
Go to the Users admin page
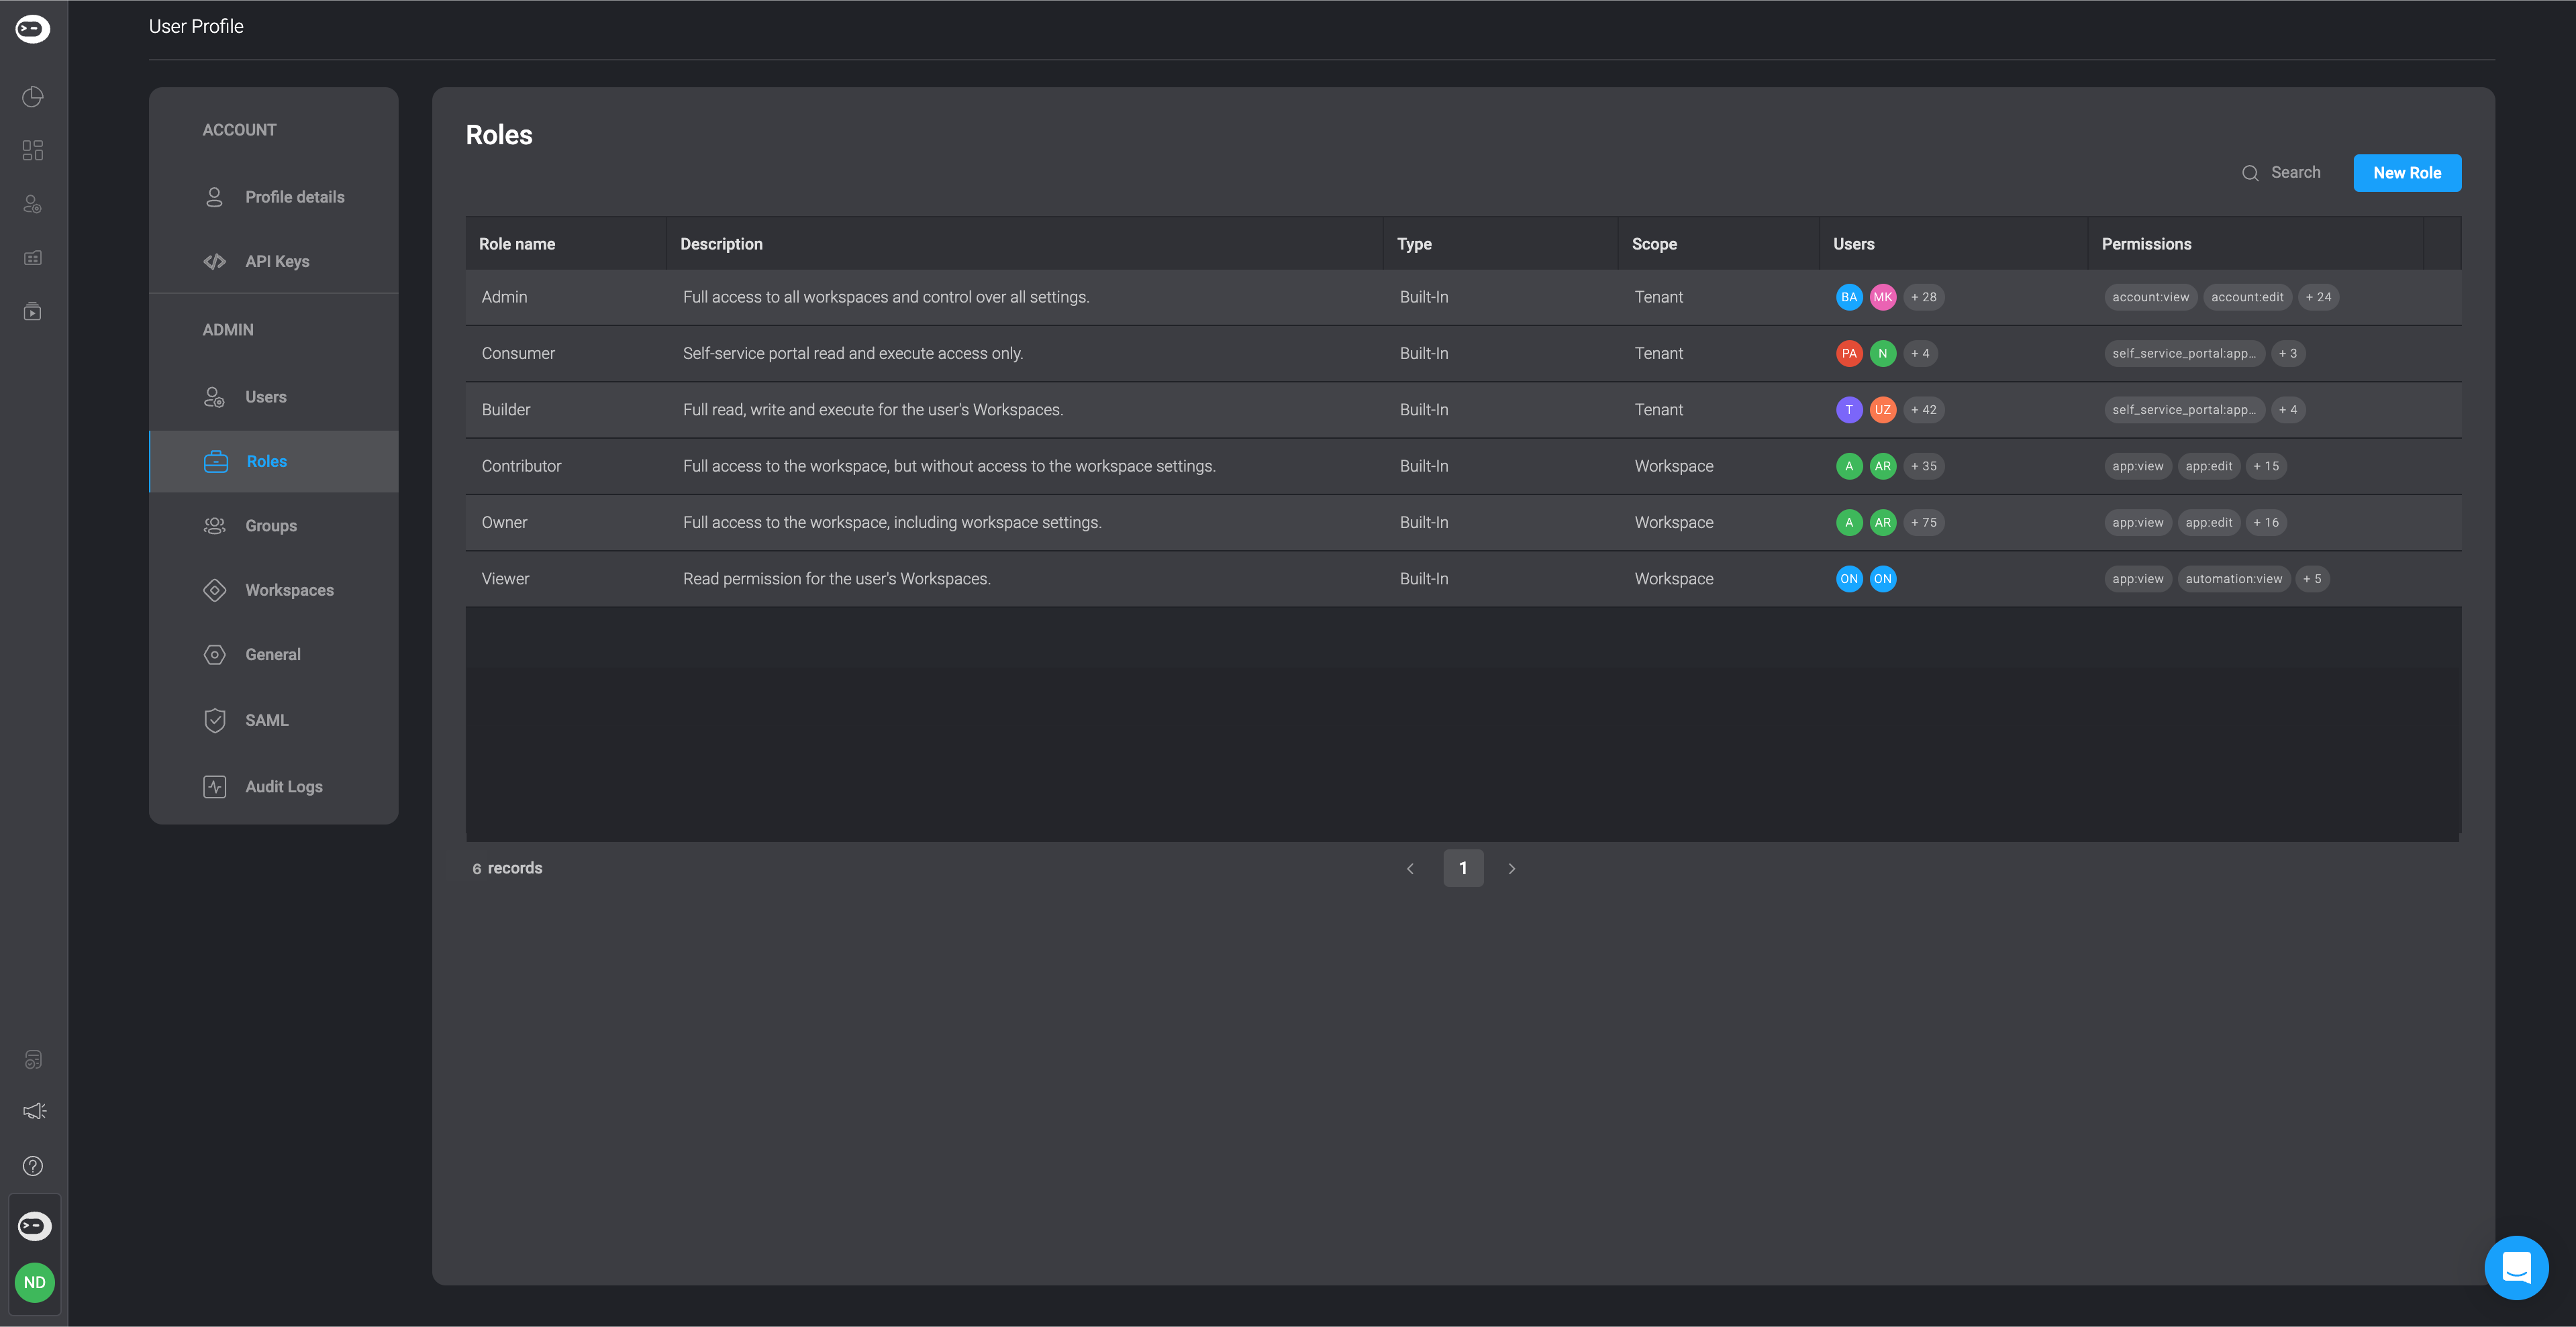coord(274,396)
